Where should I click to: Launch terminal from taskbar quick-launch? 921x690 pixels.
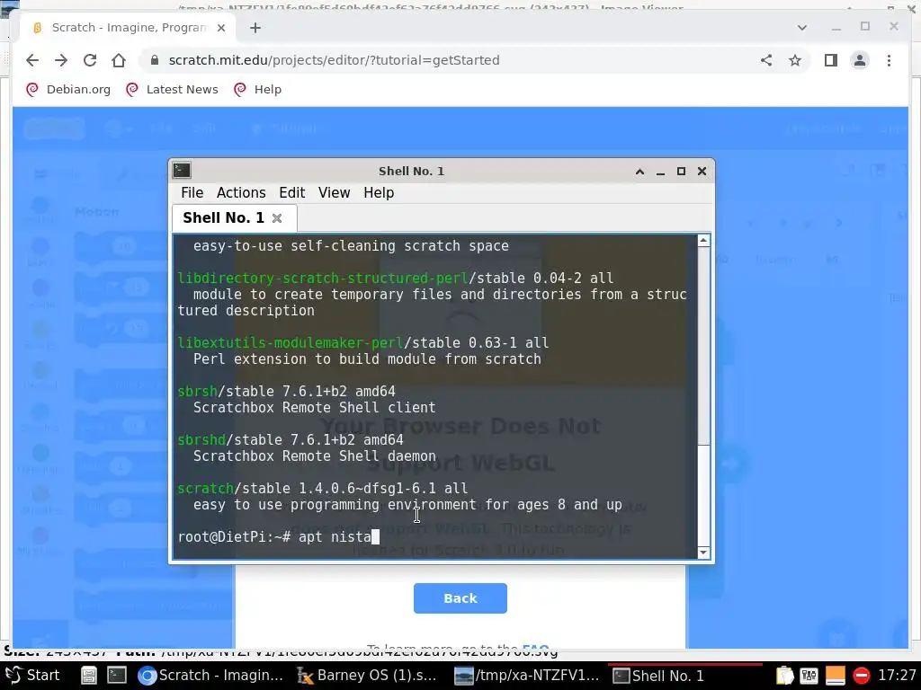pyautogui.click(x=117, y=676)
